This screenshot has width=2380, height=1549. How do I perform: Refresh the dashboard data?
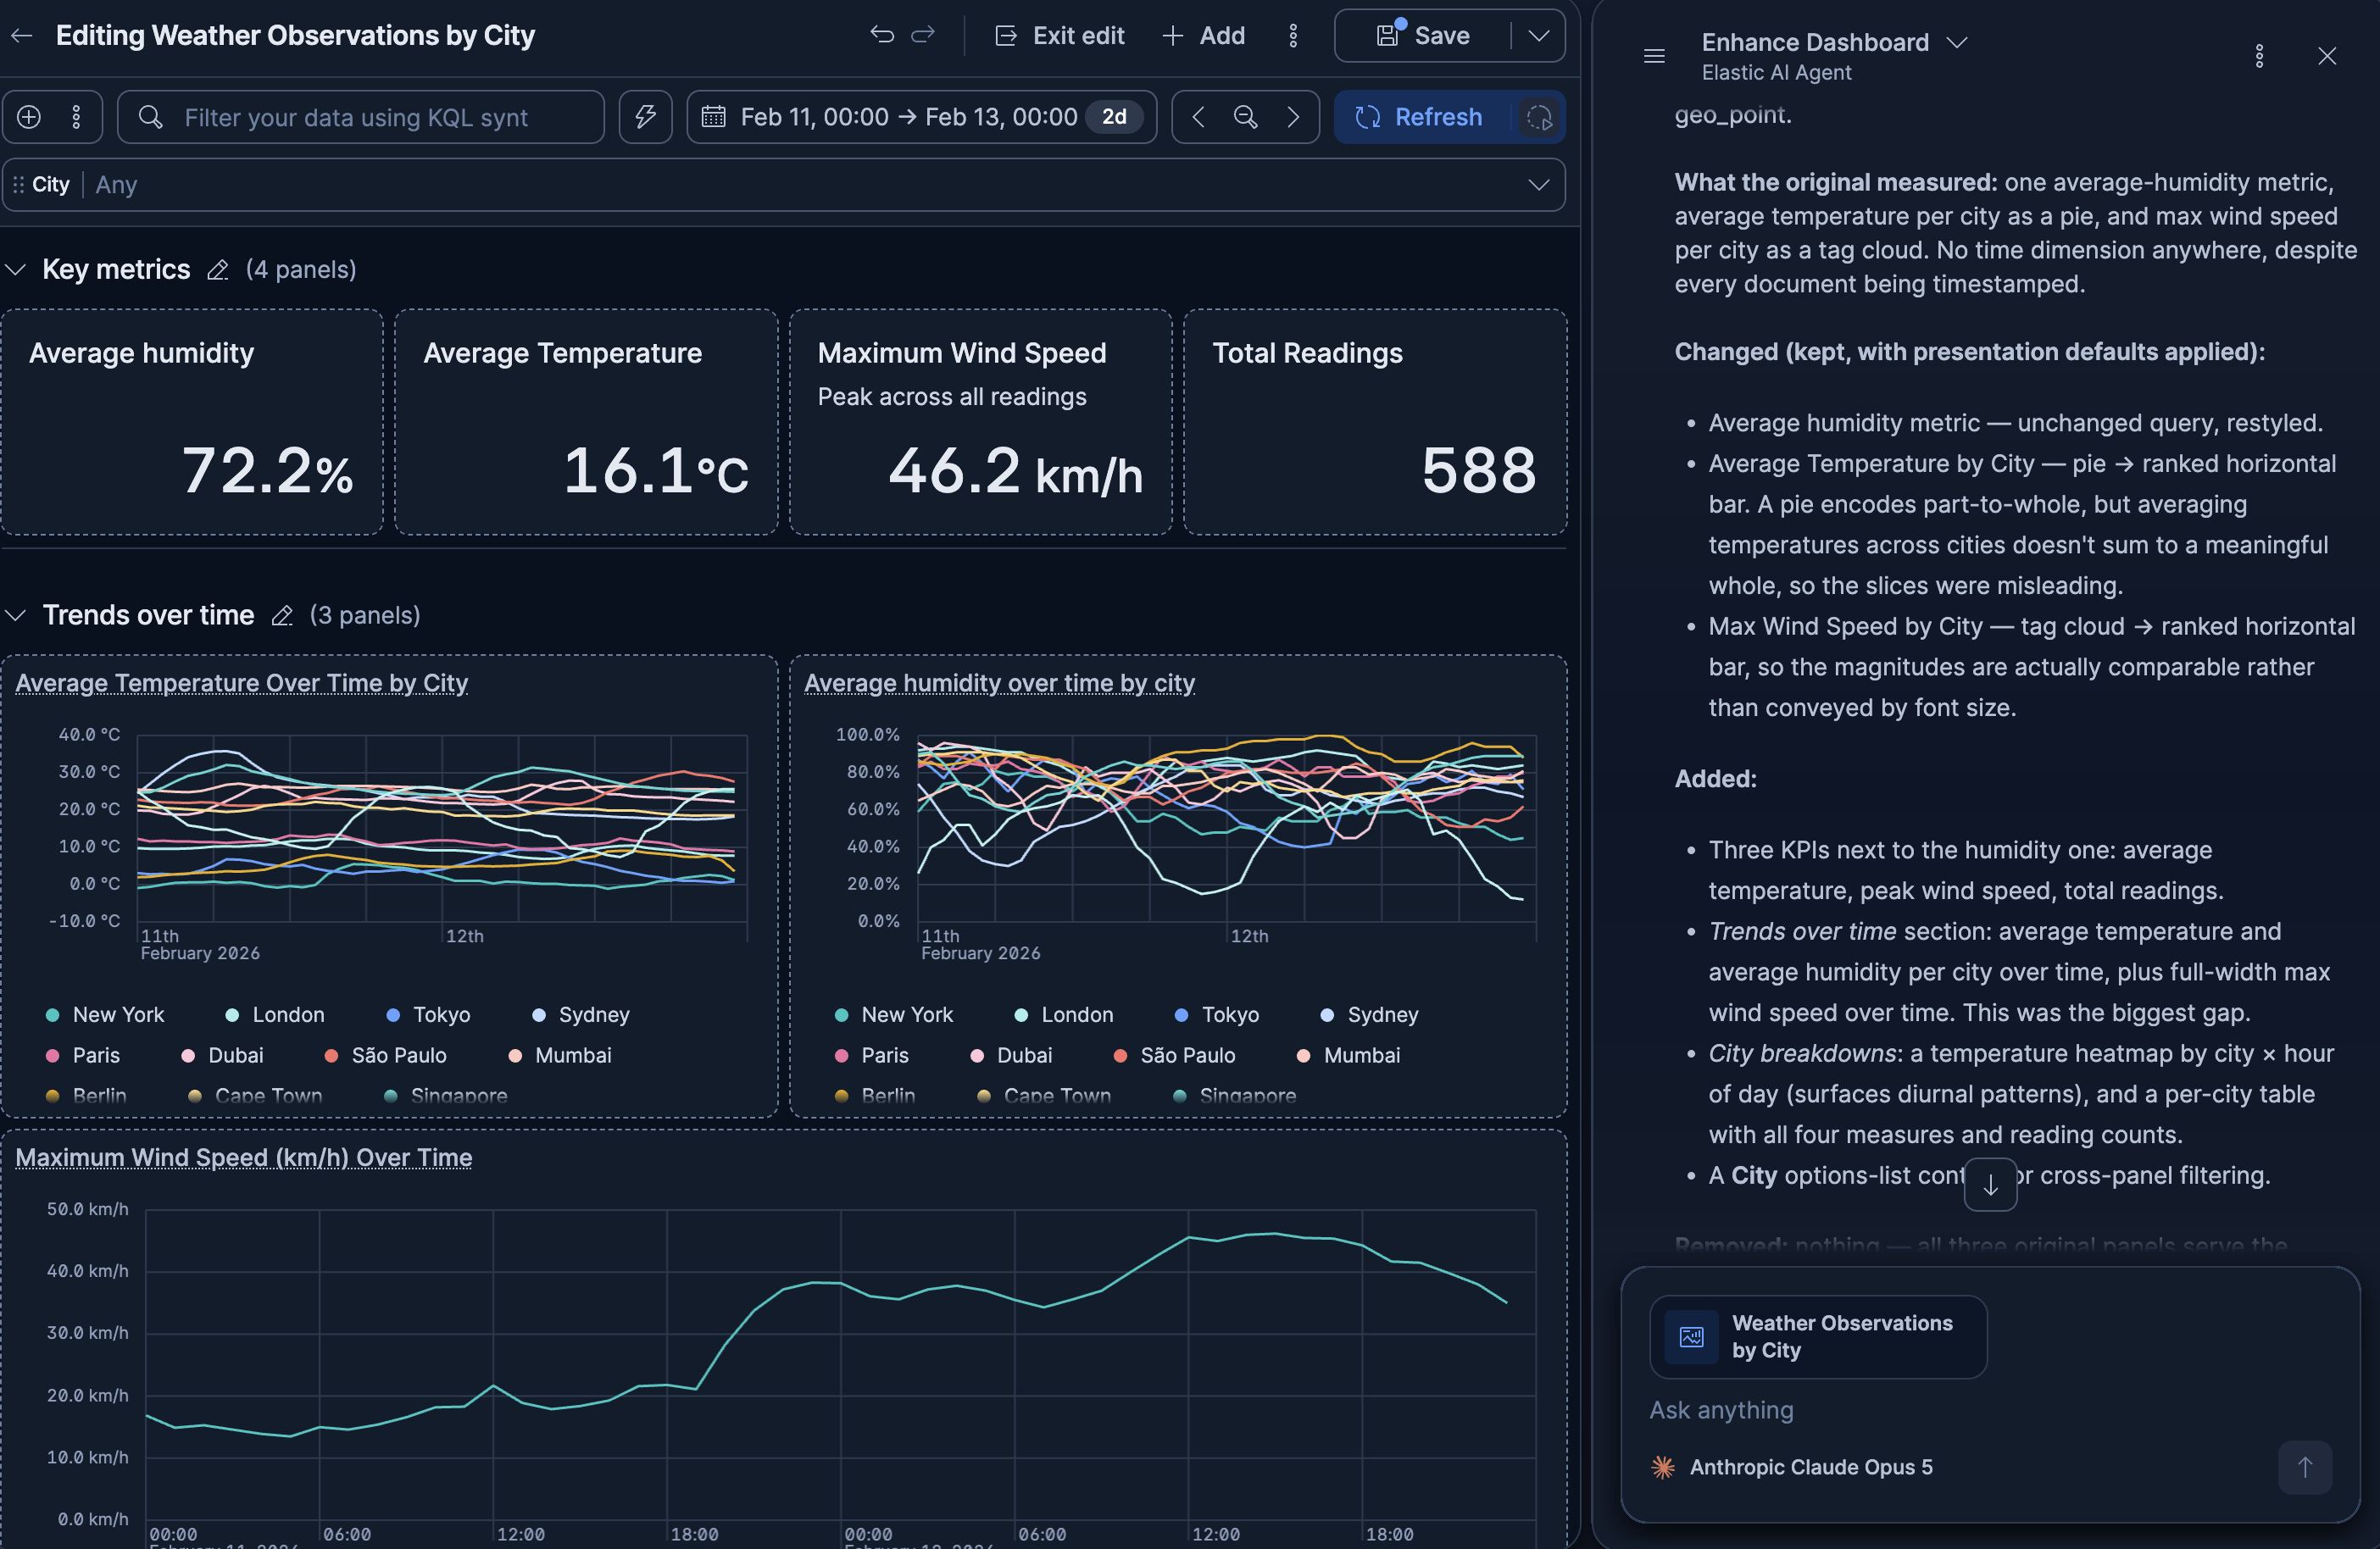tap(1421, 117)
